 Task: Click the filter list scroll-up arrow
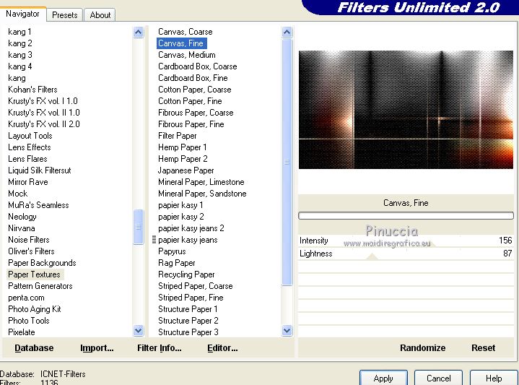[287, 32]
